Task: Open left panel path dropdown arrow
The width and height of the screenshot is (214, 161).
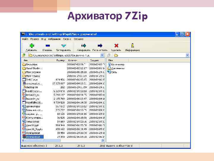Action: [102, 55]
